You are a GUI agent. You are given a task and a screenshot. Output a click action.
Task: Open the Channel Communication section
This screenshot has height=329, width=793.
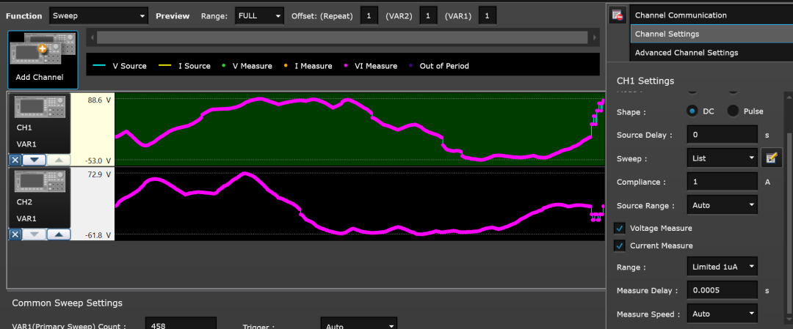coord(681,15)
